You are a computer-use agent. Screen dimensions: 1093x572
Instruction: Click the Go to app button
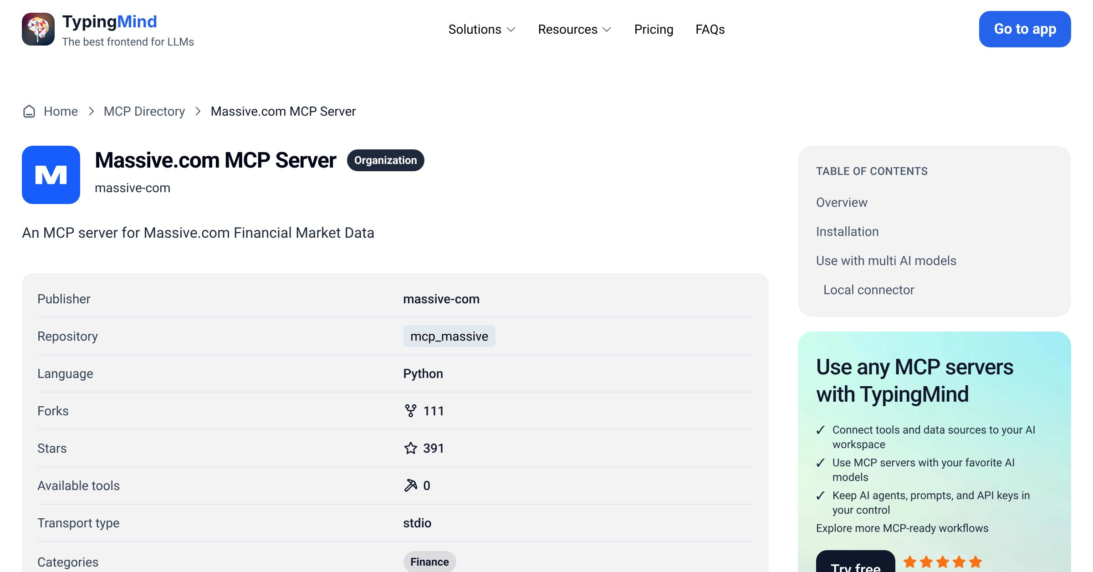pyautogui.click(x=1025, y=29)
